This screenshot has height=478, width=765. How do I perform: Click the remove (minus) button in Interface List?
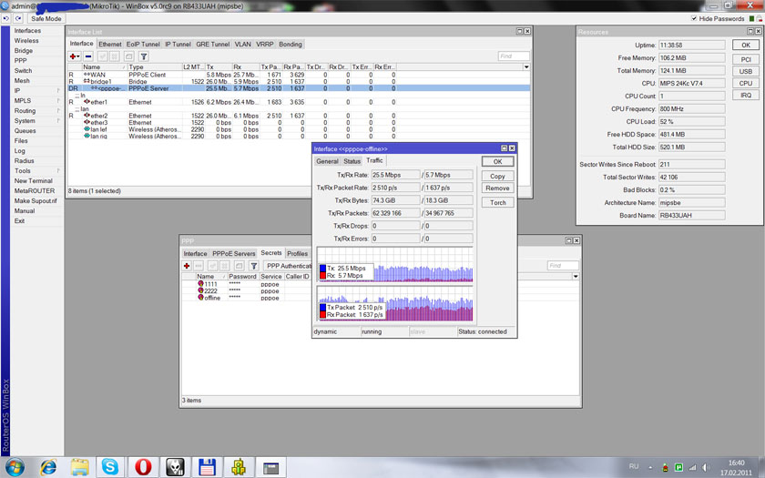88,56
